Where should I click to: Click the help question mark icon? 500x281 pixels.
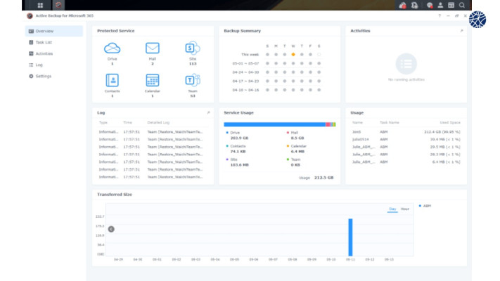click(440, 15)
